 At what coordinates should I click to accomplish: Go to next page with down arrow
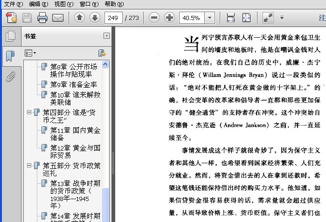tap(95, 18)
